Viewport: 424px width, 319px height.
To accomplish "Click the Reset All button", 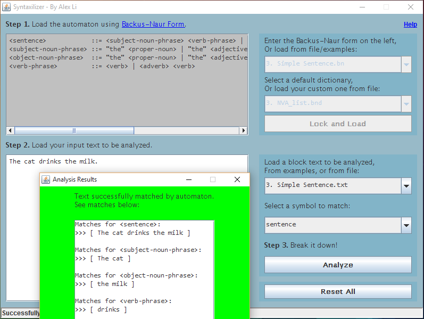I will (x=338, y=292).
